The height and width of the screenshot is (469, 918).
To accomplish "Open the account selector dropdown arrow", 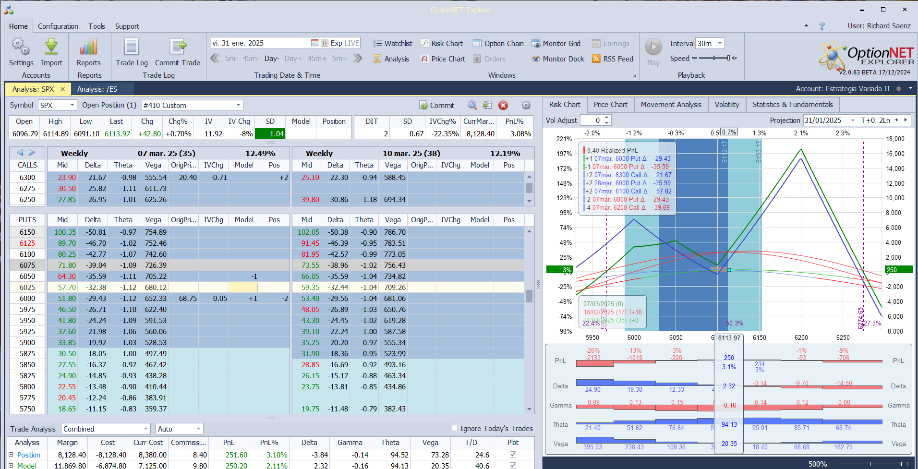I will (910, 89).
